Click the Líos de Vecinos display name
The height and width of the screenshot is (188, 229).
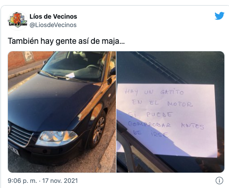pos(53,16)
